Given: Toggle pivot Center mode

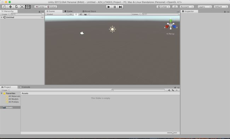Looking at the screenshot, I should click(x=40, y=7).
